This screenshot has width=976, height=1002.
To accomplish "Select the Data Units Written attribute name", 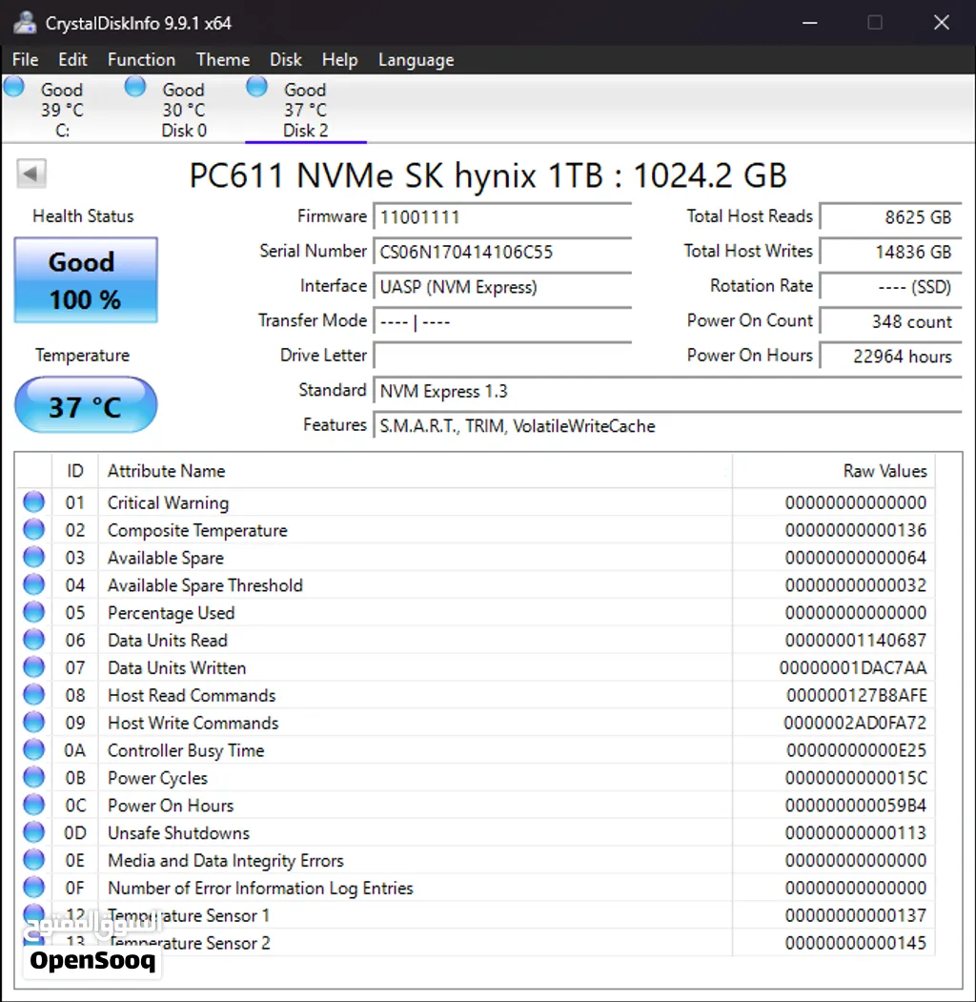I will click(177, 667).
